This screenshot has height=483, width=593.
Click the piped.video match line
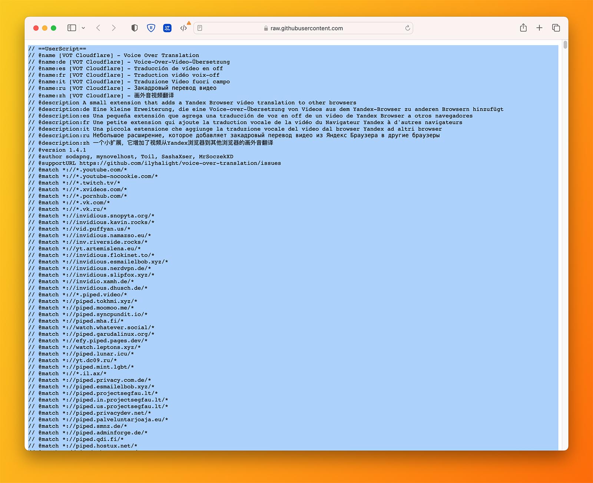78,295
